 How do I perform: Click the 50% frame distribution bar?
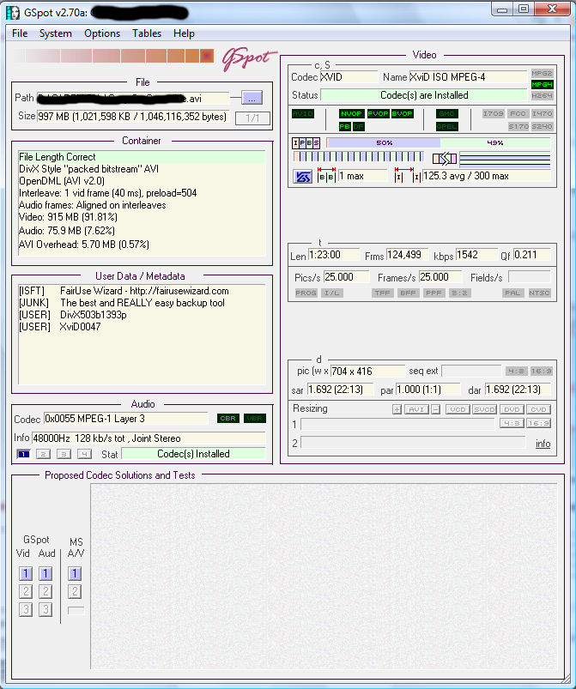[x=384, y=142]
